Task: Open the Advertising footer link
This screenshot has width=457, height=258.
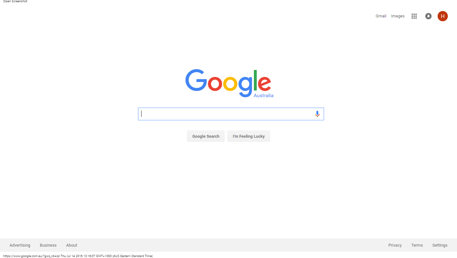Action: tap(20, 245)
